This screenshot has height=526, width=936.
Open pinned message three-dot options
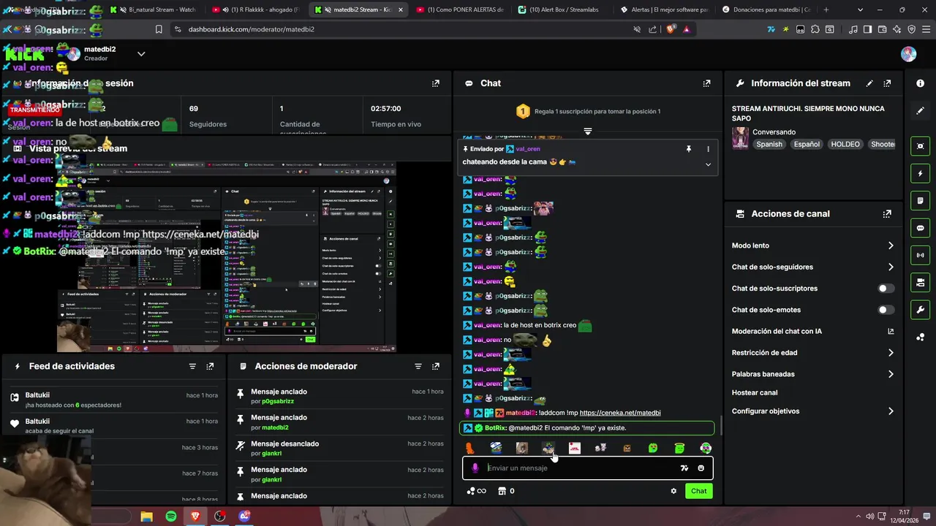708,149
